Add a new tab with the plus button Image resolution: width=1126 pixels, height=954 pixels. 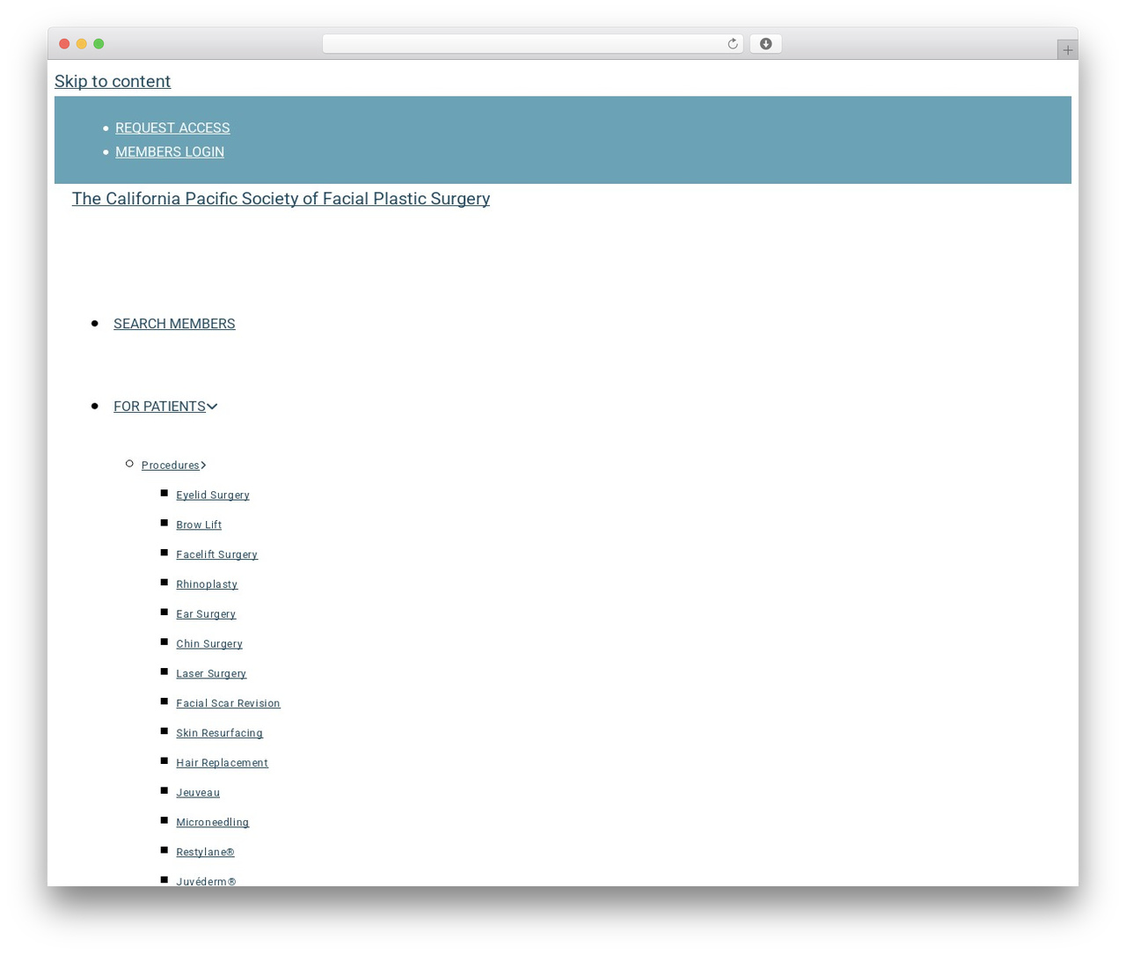[1067, 50]
